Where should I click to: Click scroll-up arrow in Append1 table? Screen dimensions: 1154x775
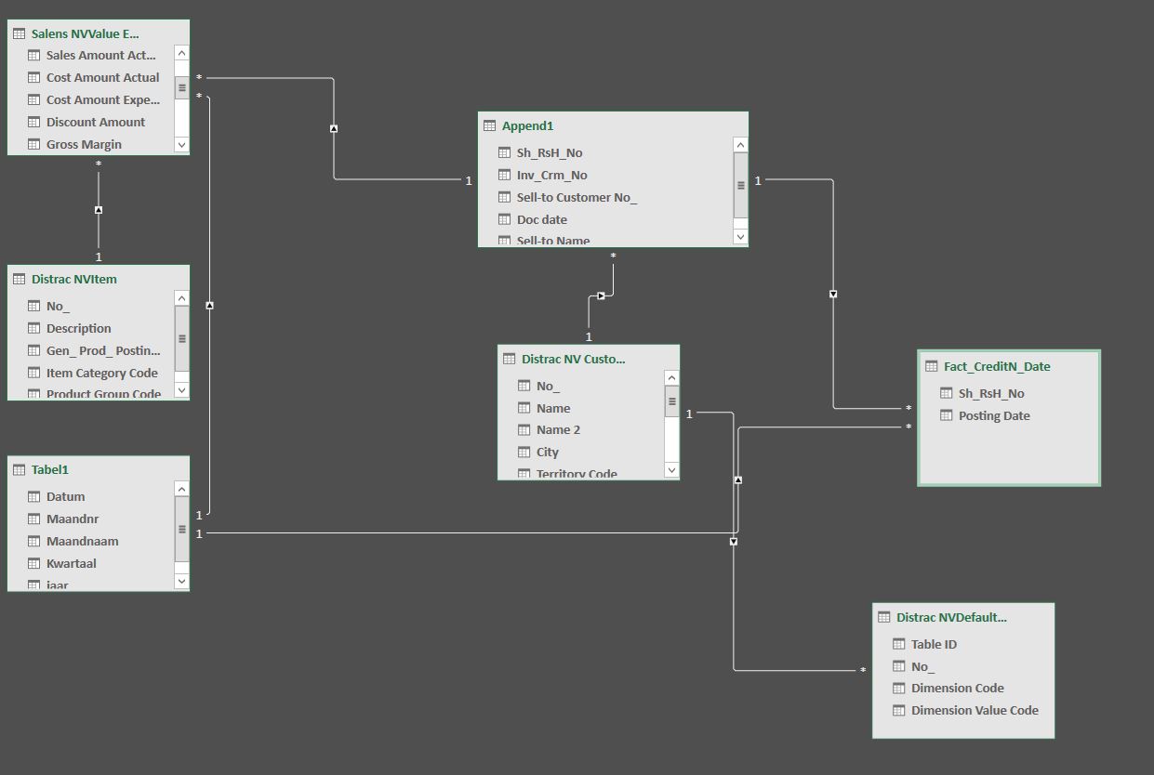tap(740, 145)
